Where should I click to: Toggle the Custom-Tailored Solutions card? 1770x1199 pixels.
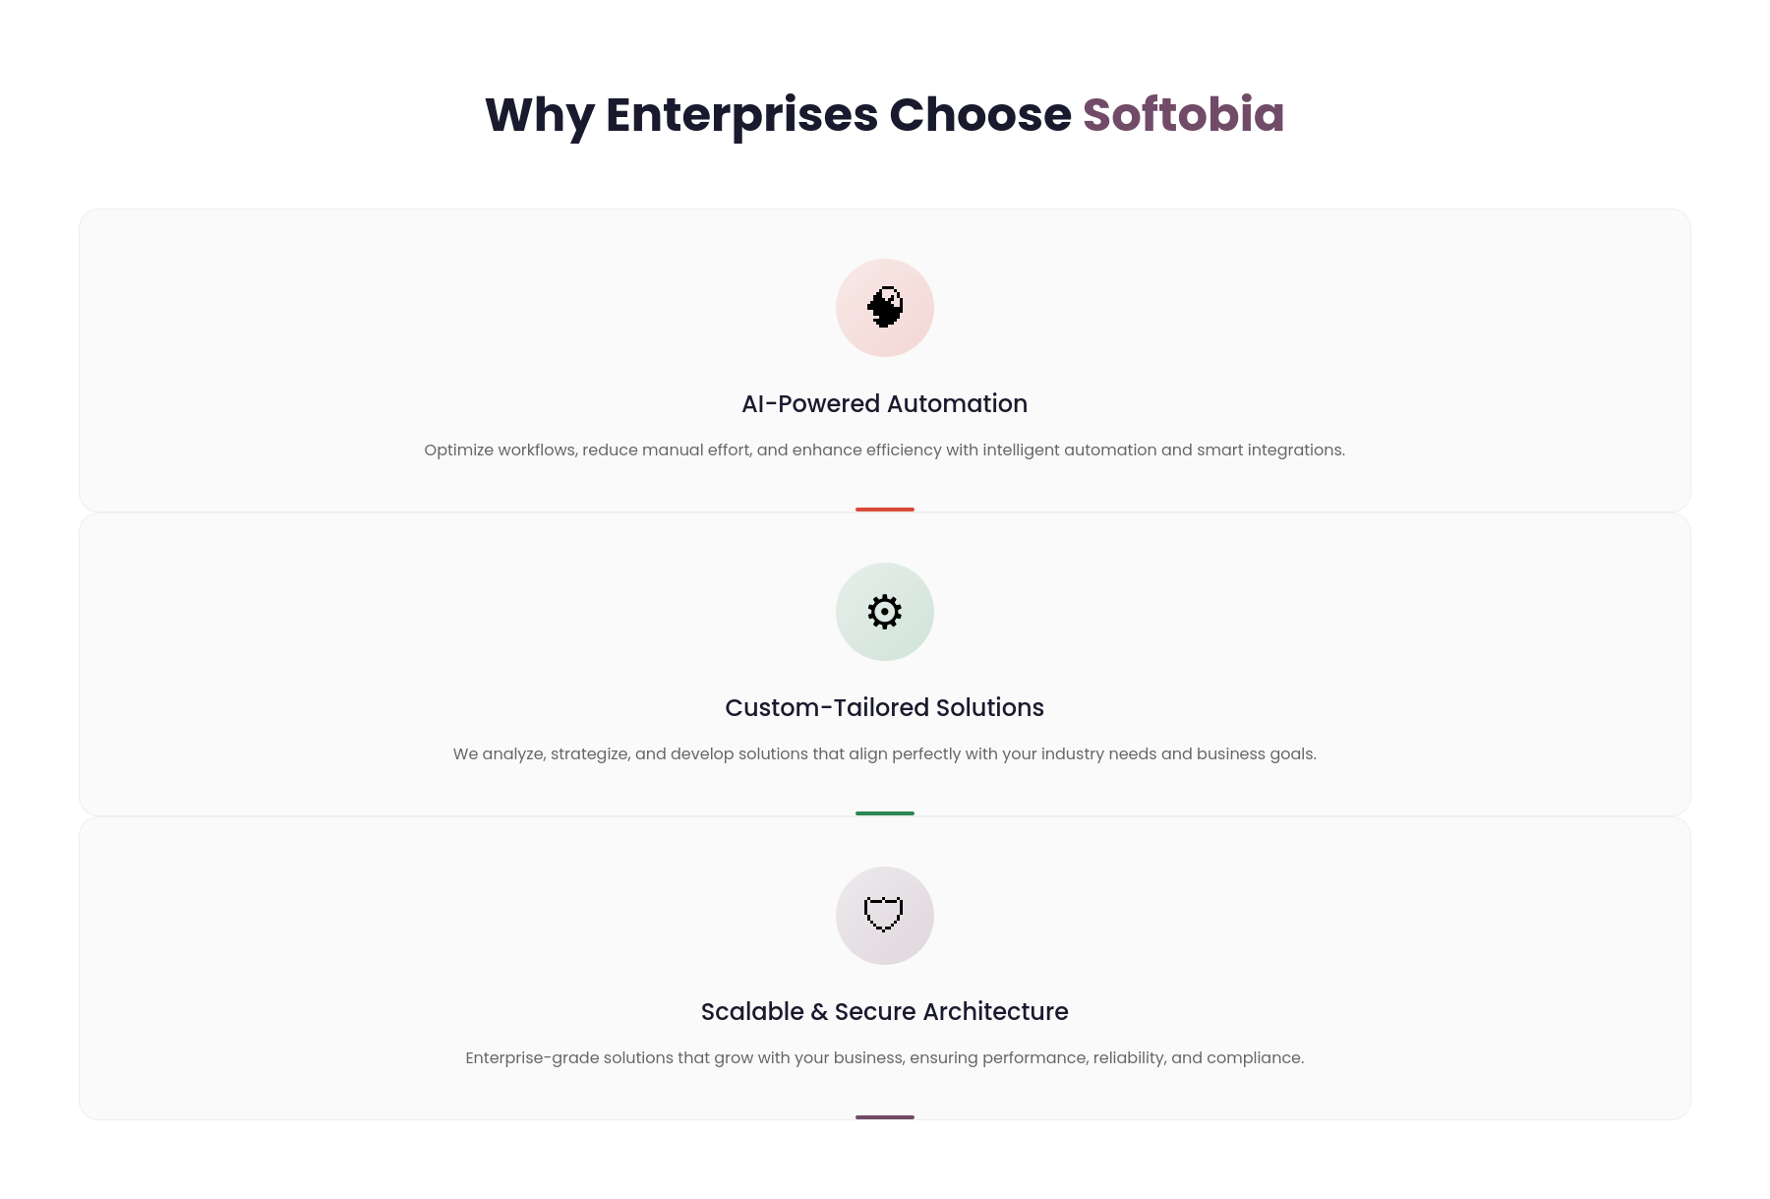884,664
